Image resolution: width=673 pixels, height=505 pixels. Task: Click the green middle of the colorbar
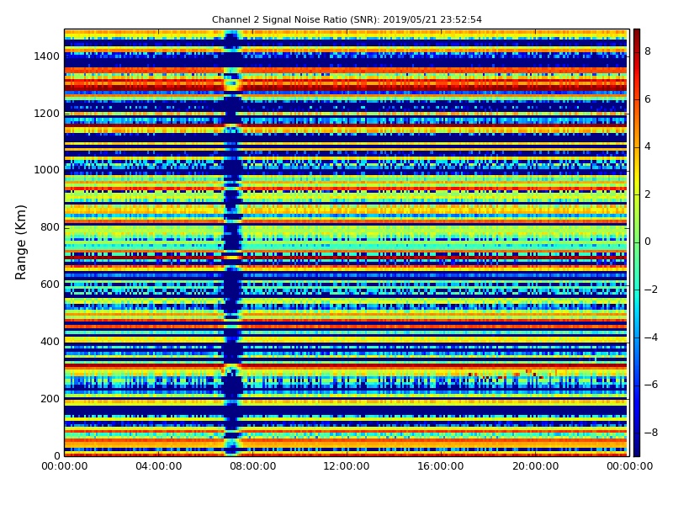[637, 242]
